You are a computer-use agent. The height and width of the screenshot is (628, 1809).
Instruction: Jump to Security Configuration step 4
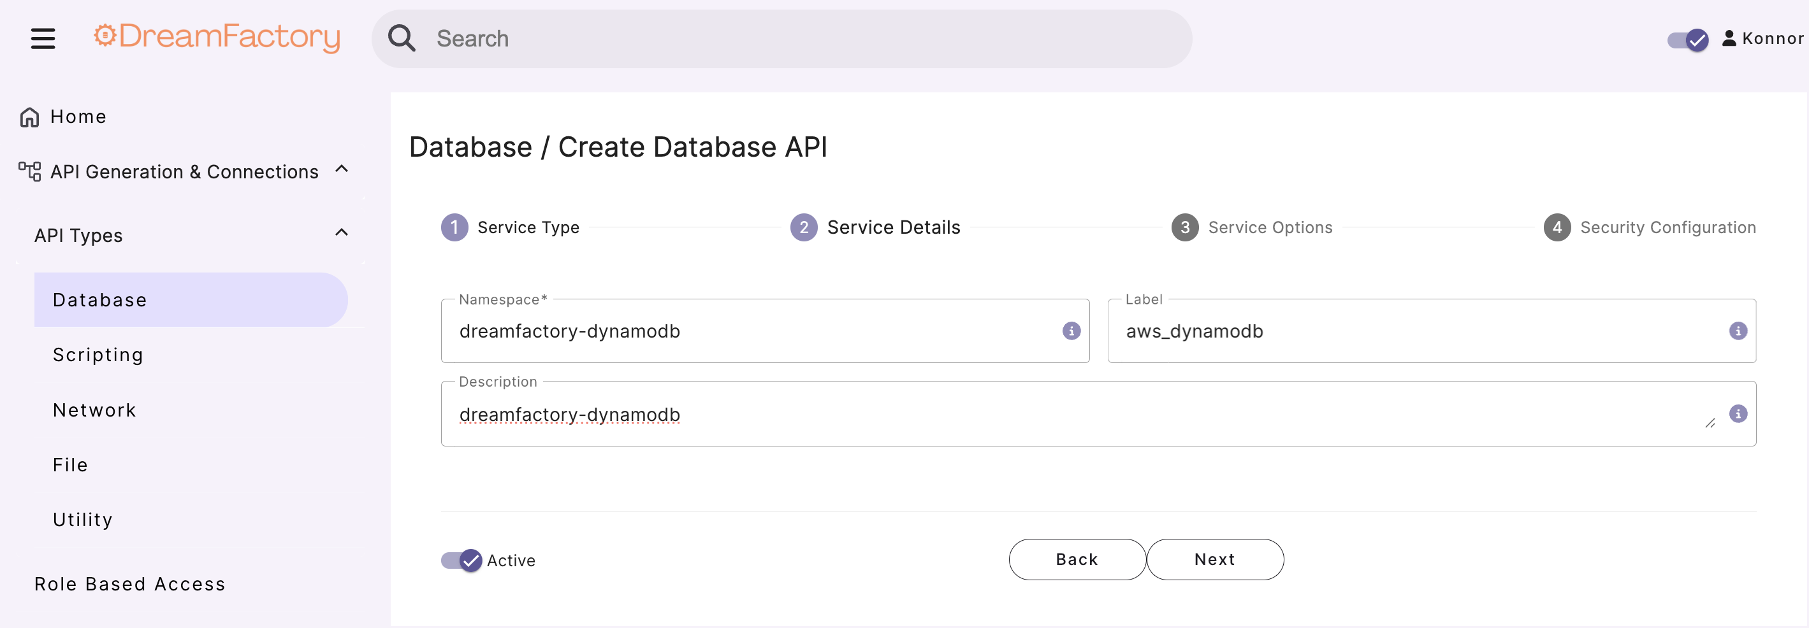1557,227
